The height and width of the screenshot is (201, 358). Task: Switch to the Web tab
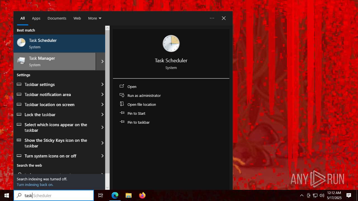point(77,18)
